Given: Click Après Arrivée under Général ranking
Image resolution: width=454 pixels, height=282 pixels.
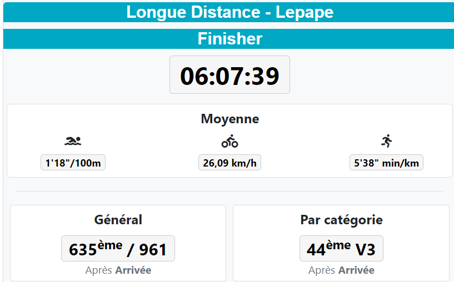Looking at the screenshot, I should point(118,270).
